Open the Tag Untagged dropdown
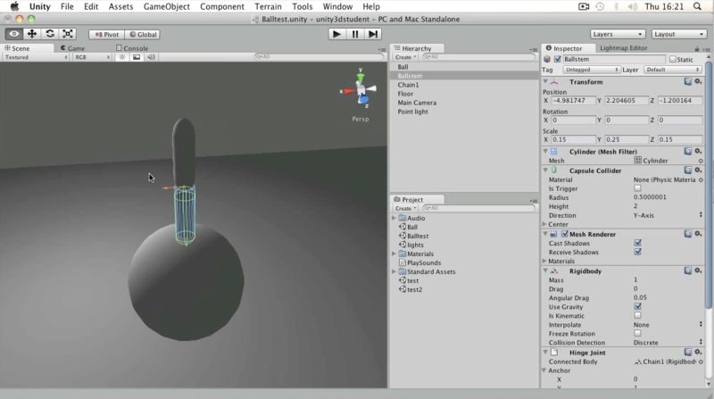Screen dimensions: 714x399 (591, 70)
